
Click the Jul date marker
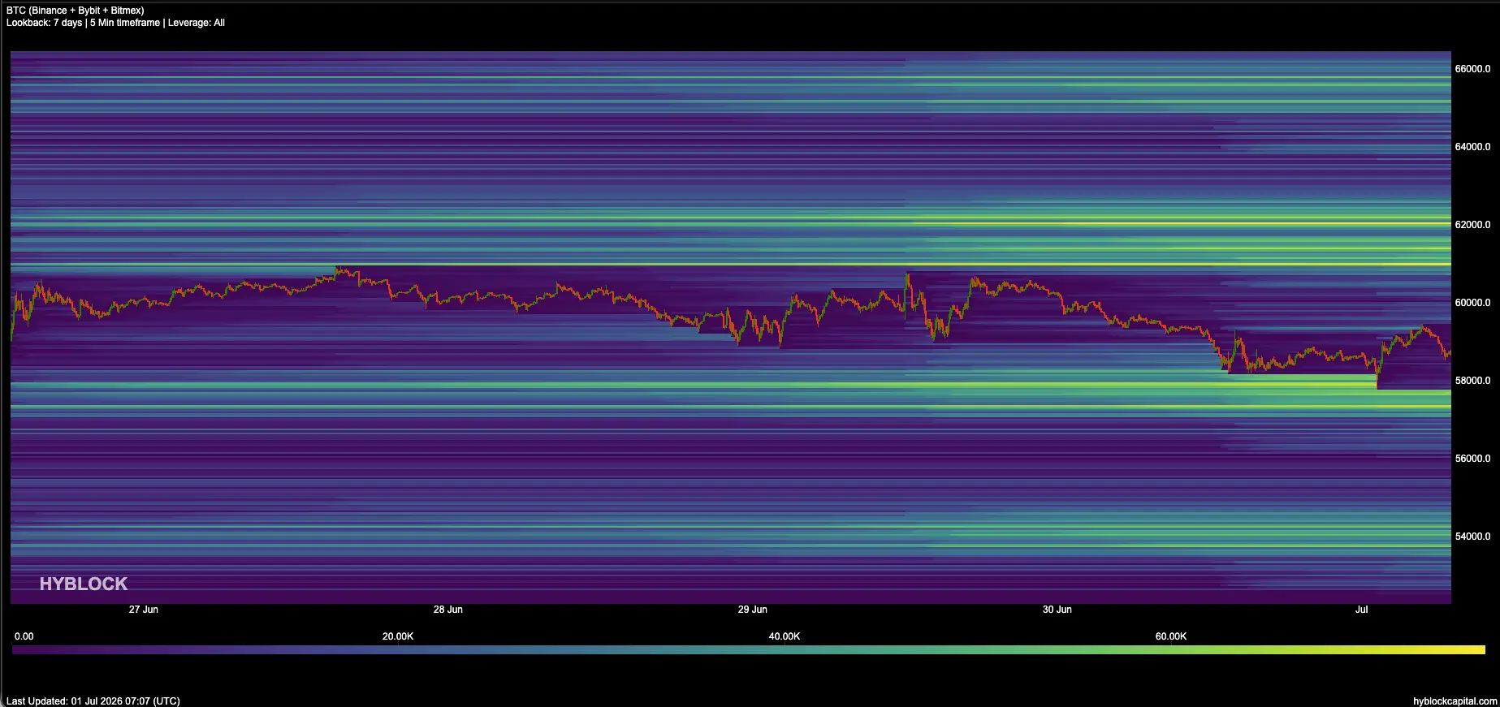1362,610
